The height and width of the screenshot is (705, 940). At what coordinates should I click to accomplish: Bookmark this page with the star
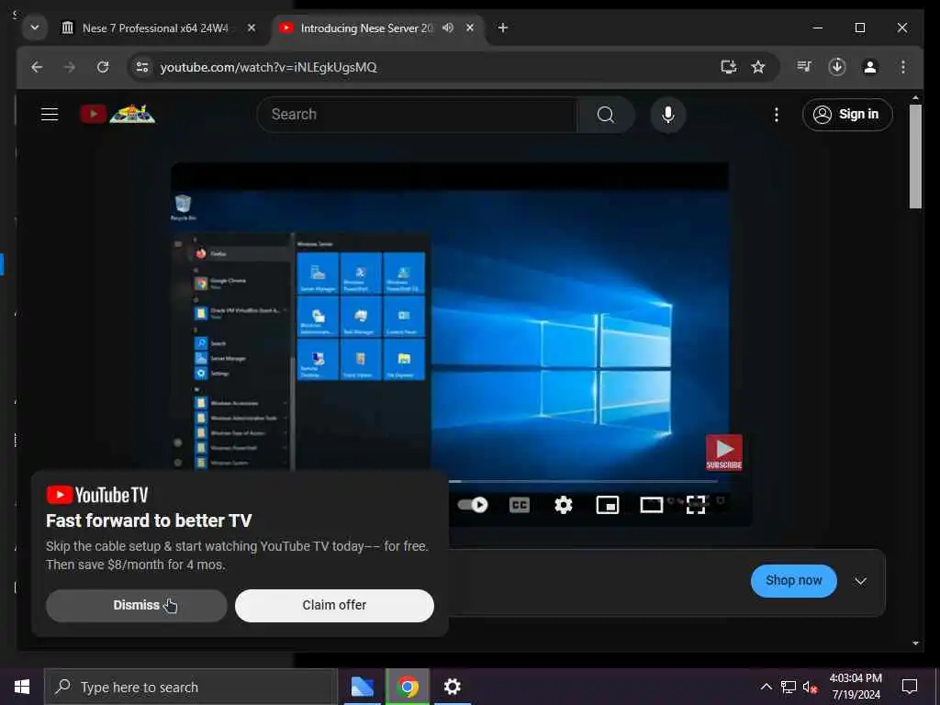(x=758, y=67)
